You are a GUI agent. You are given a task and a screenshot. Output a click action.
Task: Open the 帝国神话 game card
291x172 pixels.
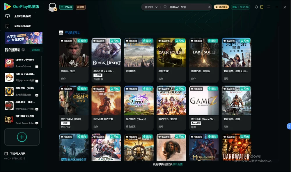pyautogui.click(x=139, y=60)
